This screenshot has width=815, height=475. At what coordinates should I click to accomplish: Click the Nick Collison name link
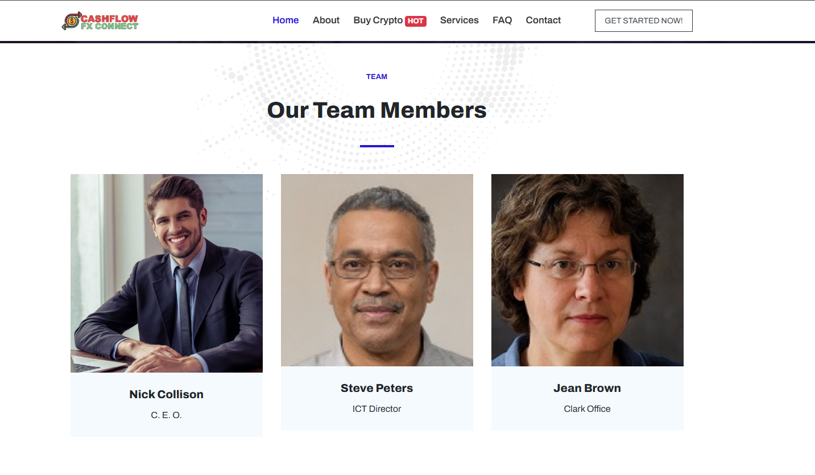[x=166, y=394]
